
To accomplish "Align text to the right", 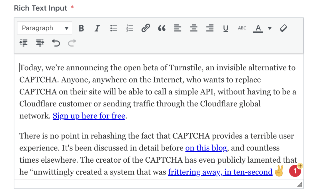I will click(x=210, y=28).
